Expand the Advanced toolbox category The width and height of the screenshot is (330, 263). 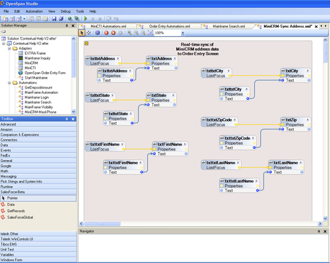[38, 124]
